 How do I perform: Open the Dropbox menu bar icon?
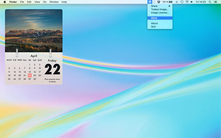[x=159, y=2]
